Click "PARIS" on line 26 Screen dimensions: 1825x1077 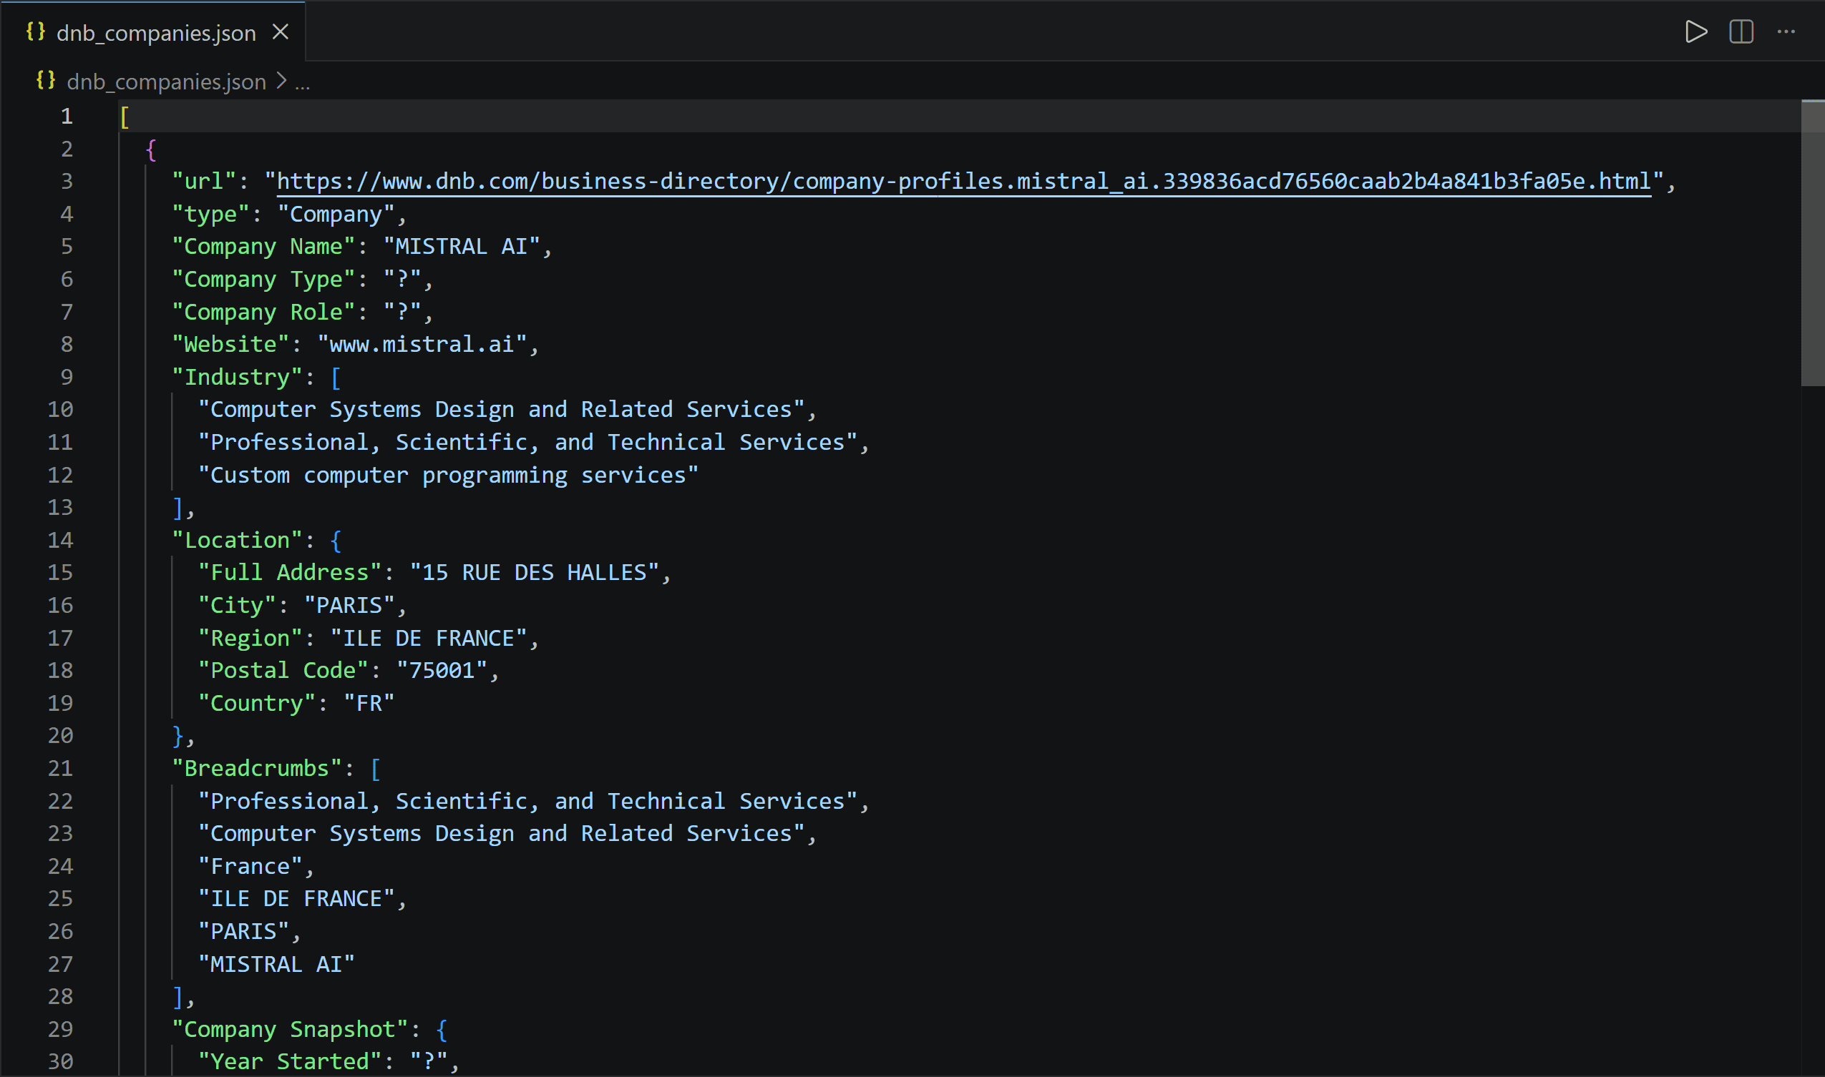(x=243, y=931)
